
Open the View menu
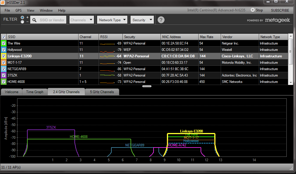point(31,10)
